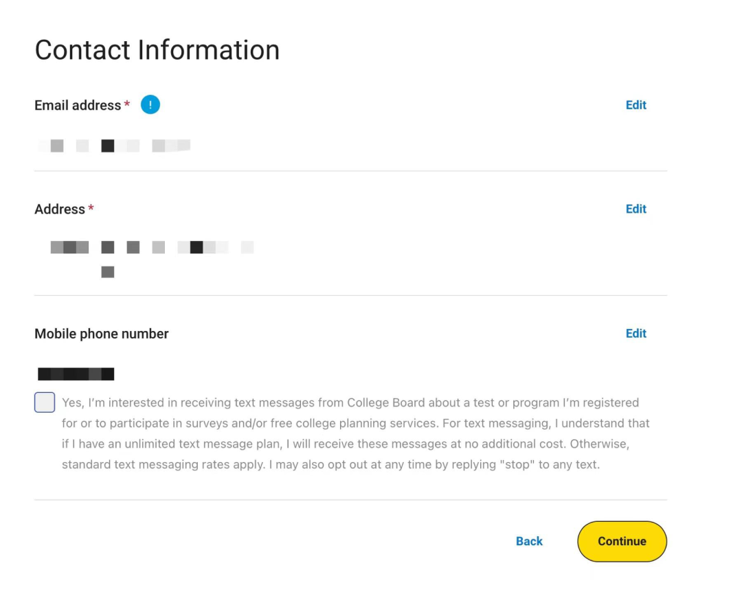The height and width of the screenshot is (596, 742).
Task: Click the Contact Information heading
Action: click(157, 49)
